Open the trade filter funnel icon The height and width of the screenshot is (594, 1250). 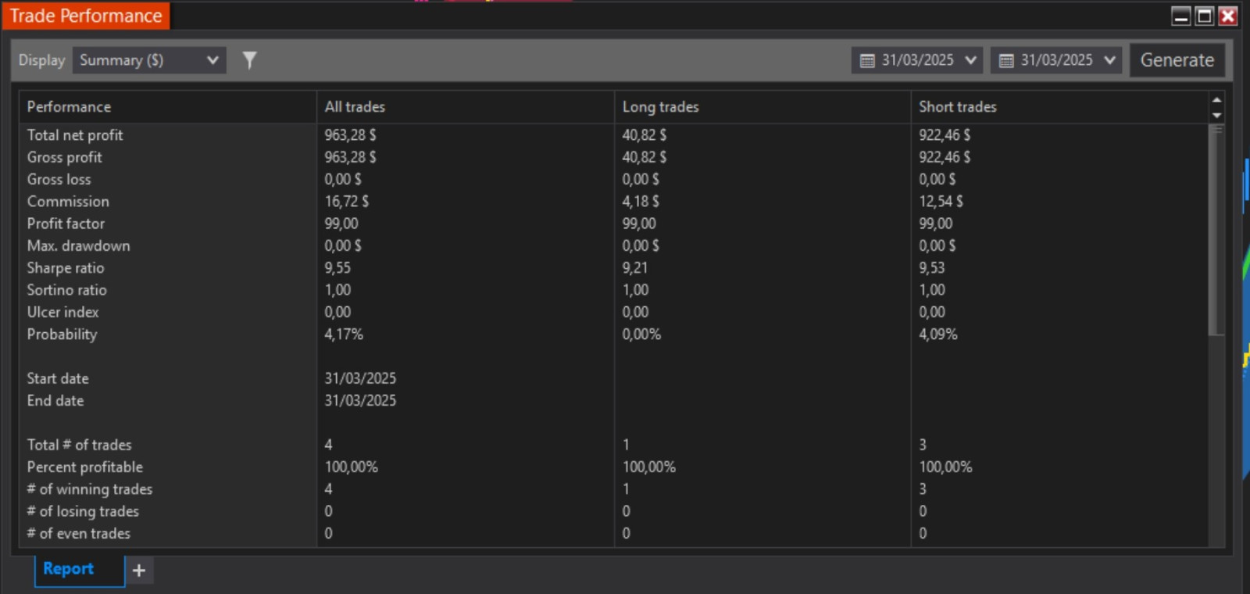pos(249,60)
